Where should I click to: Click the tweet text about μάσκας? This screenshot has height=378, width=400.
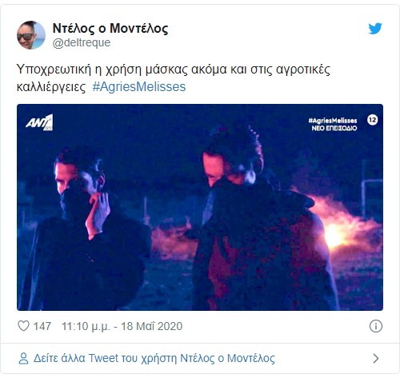[174, 78]
